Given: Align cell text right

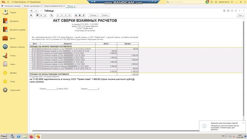Looking at the screenshot, I should coord(66,15).
